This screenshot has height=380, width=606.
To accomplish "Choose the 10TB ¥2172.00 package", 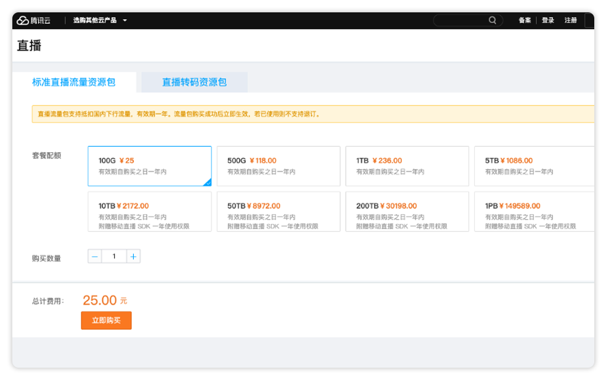I will point(150,212).
